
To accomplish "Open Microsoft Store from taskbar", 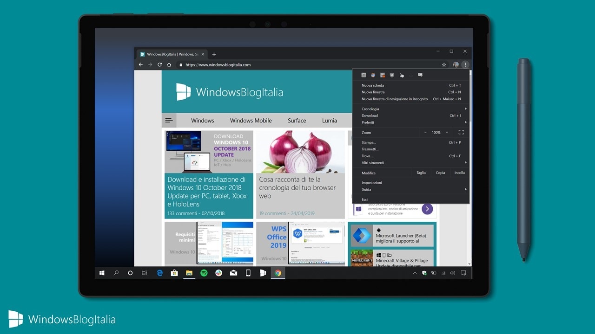I will click(x=174, y=273).
